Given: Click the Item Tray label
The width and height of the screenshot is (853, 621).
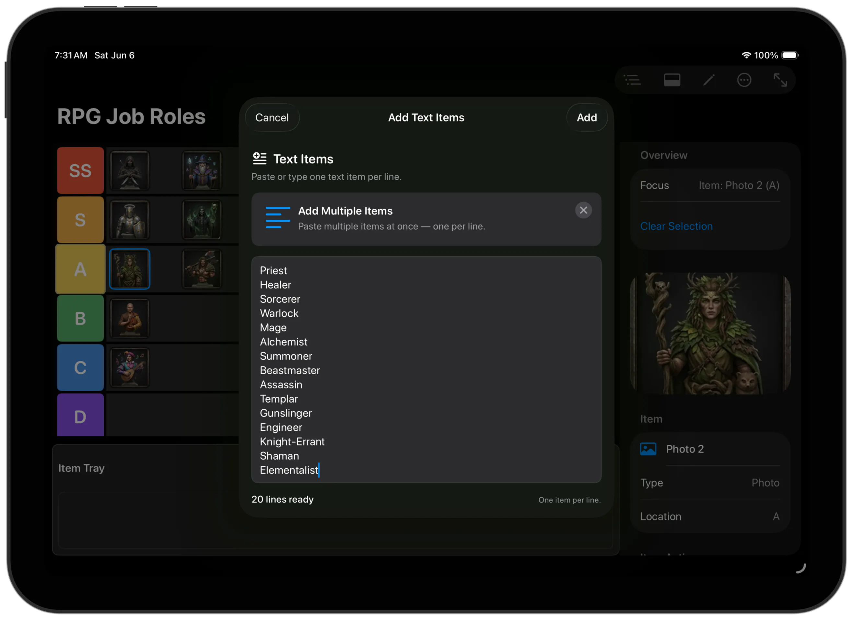Looking at the screenshot, I should point(81,468).
